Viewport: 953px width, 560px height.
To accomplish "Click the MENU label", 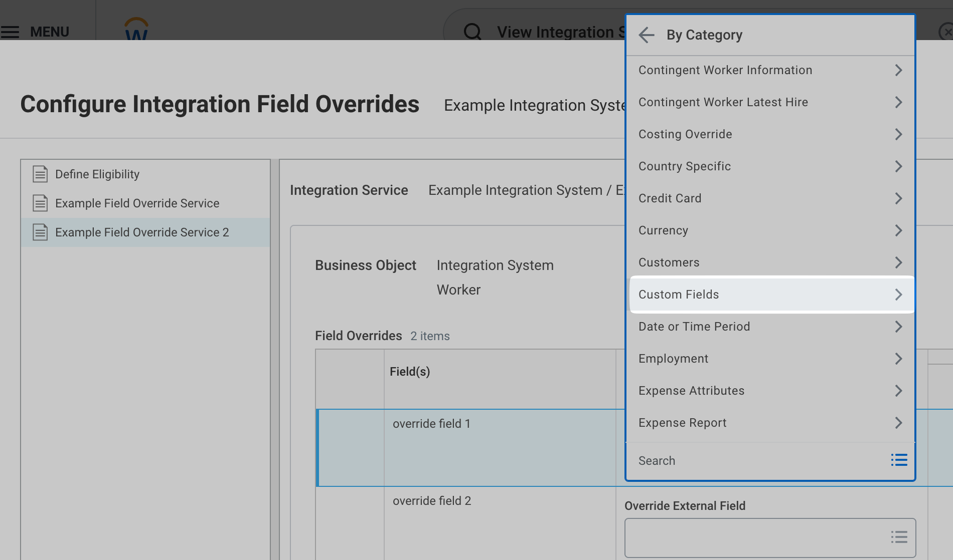I will [x=50, y=32].
